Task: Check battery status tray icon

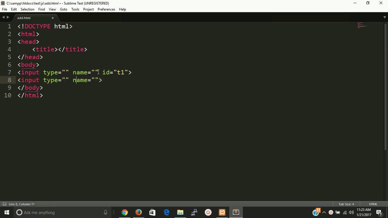Action: click(x=338, y=213)
